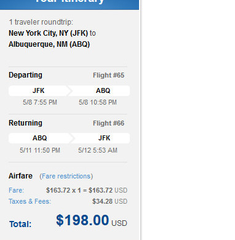This screenshot has height=240, width=235.
Task: Select the returning ABQ airport chip
Action: click(39, 138)
